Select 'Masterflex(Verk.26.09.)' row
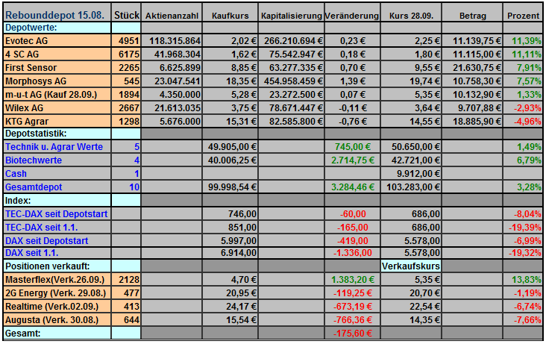This screenshot has width=546, height=344. pyautogui.click(x=54, y=280)
